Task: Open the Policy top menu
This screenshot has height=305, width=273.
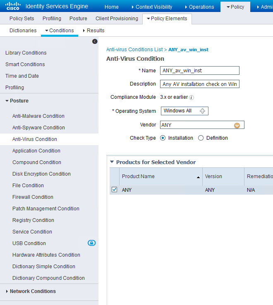Action: (x=235, y=7)
